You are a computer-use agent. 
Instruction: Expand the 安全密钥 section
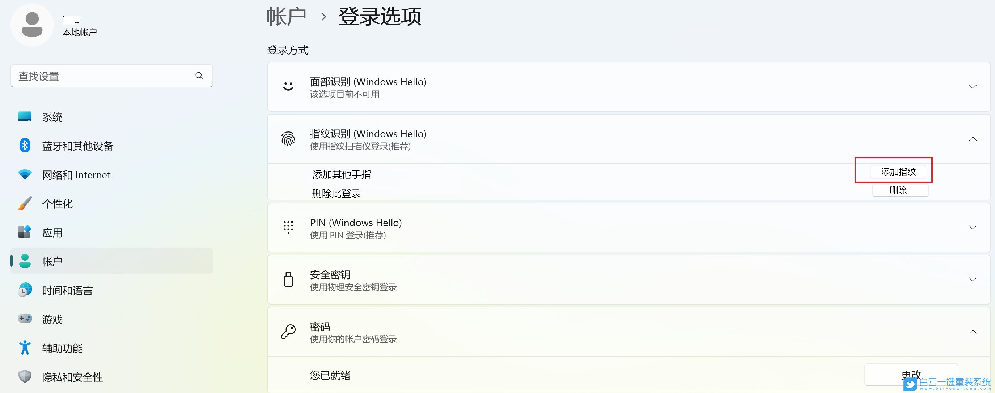(973, 280)
